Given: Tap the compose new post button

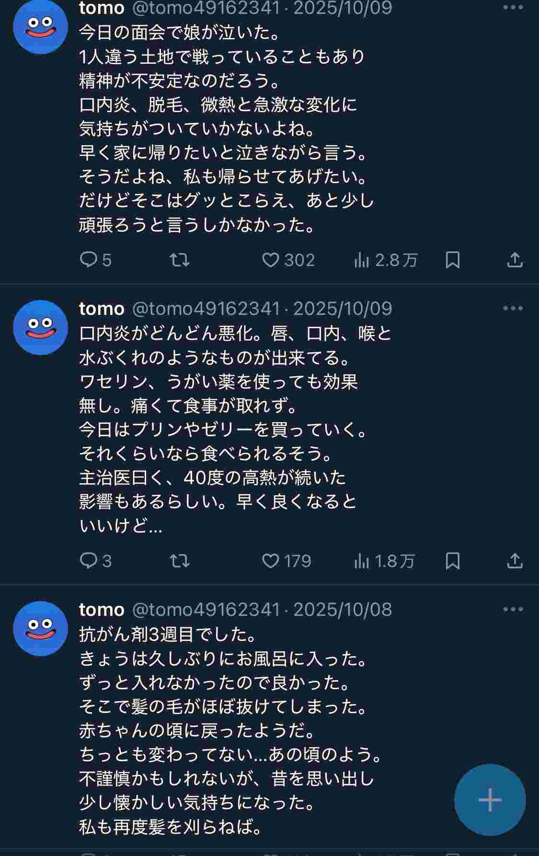Looking at the screenshot, I should tap(490, 800).
